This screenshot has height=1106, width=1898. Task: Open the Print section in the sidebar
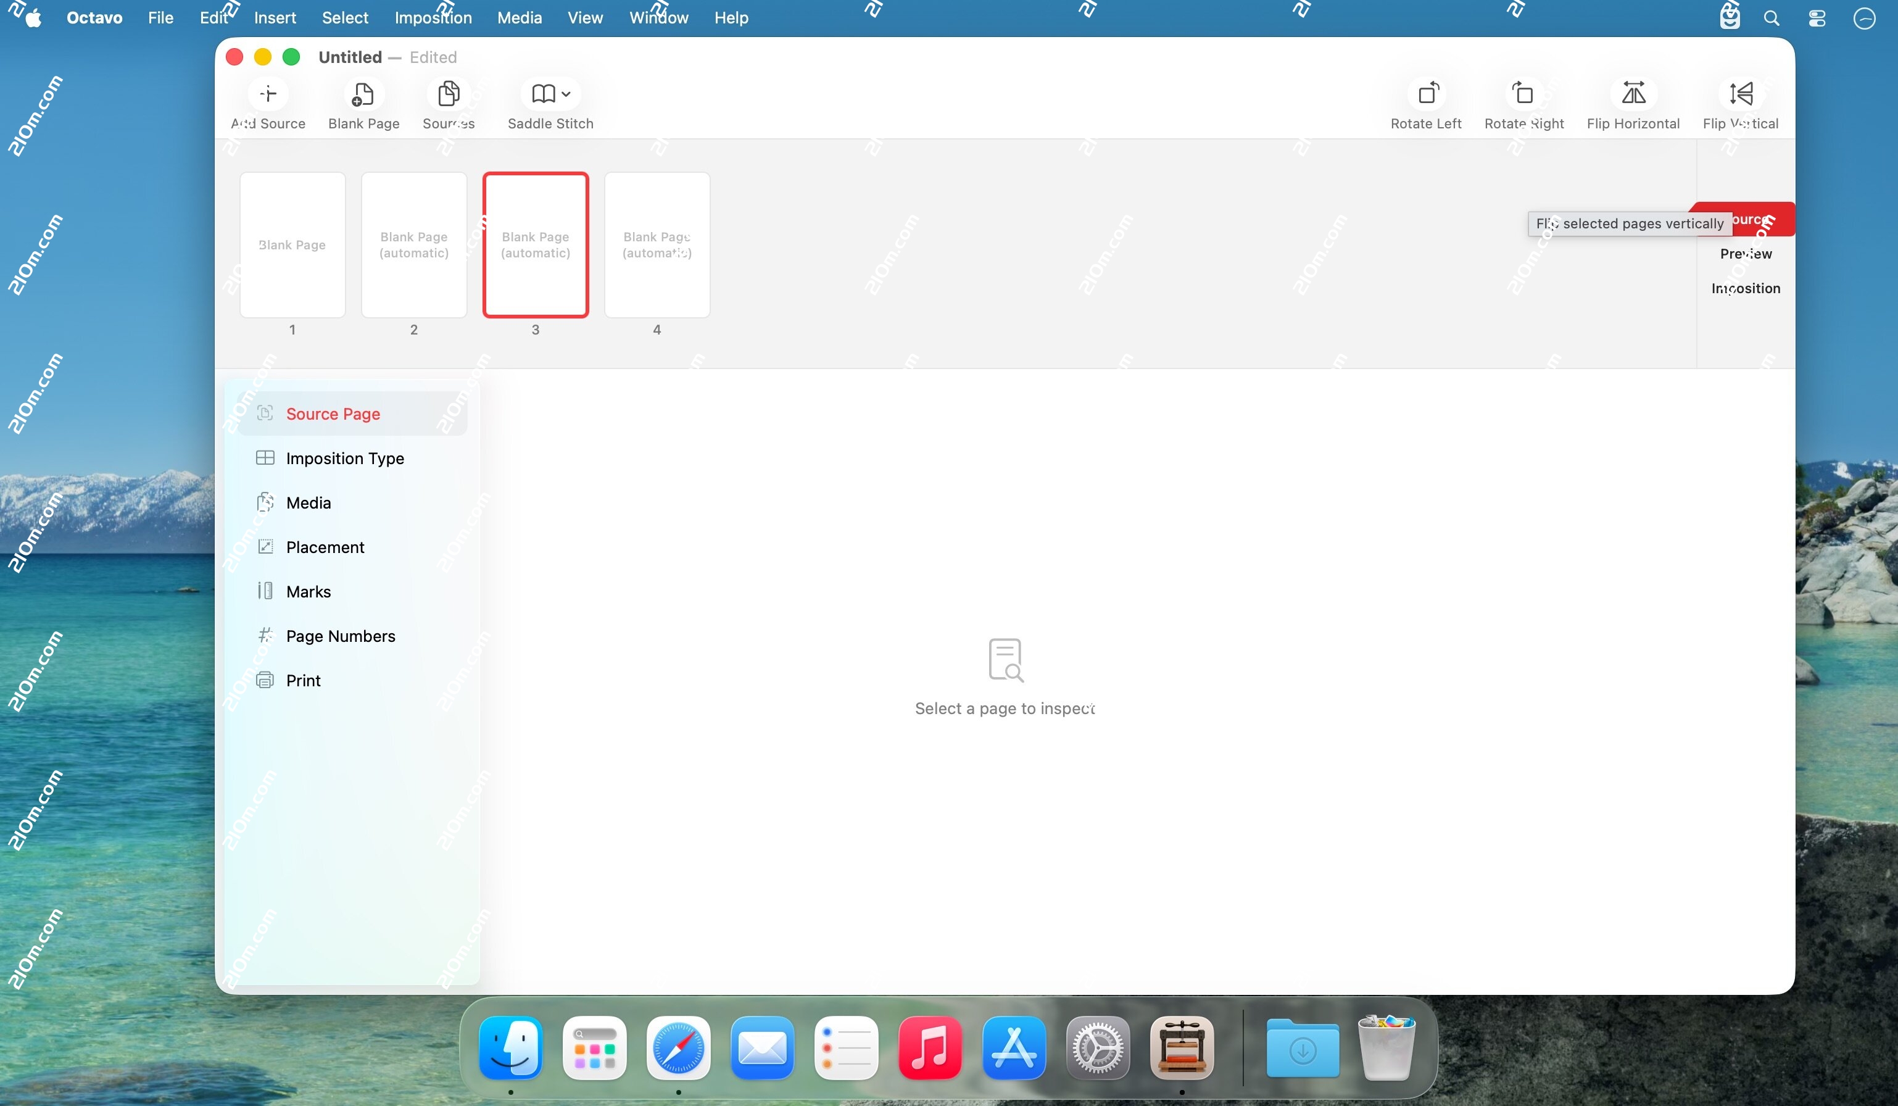pyautogui.click(x=303, y=680)
